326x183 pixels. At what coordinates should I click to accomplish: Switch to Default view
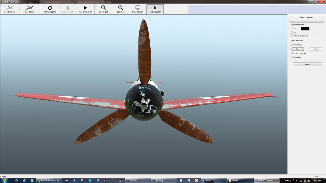pos(138,8)
